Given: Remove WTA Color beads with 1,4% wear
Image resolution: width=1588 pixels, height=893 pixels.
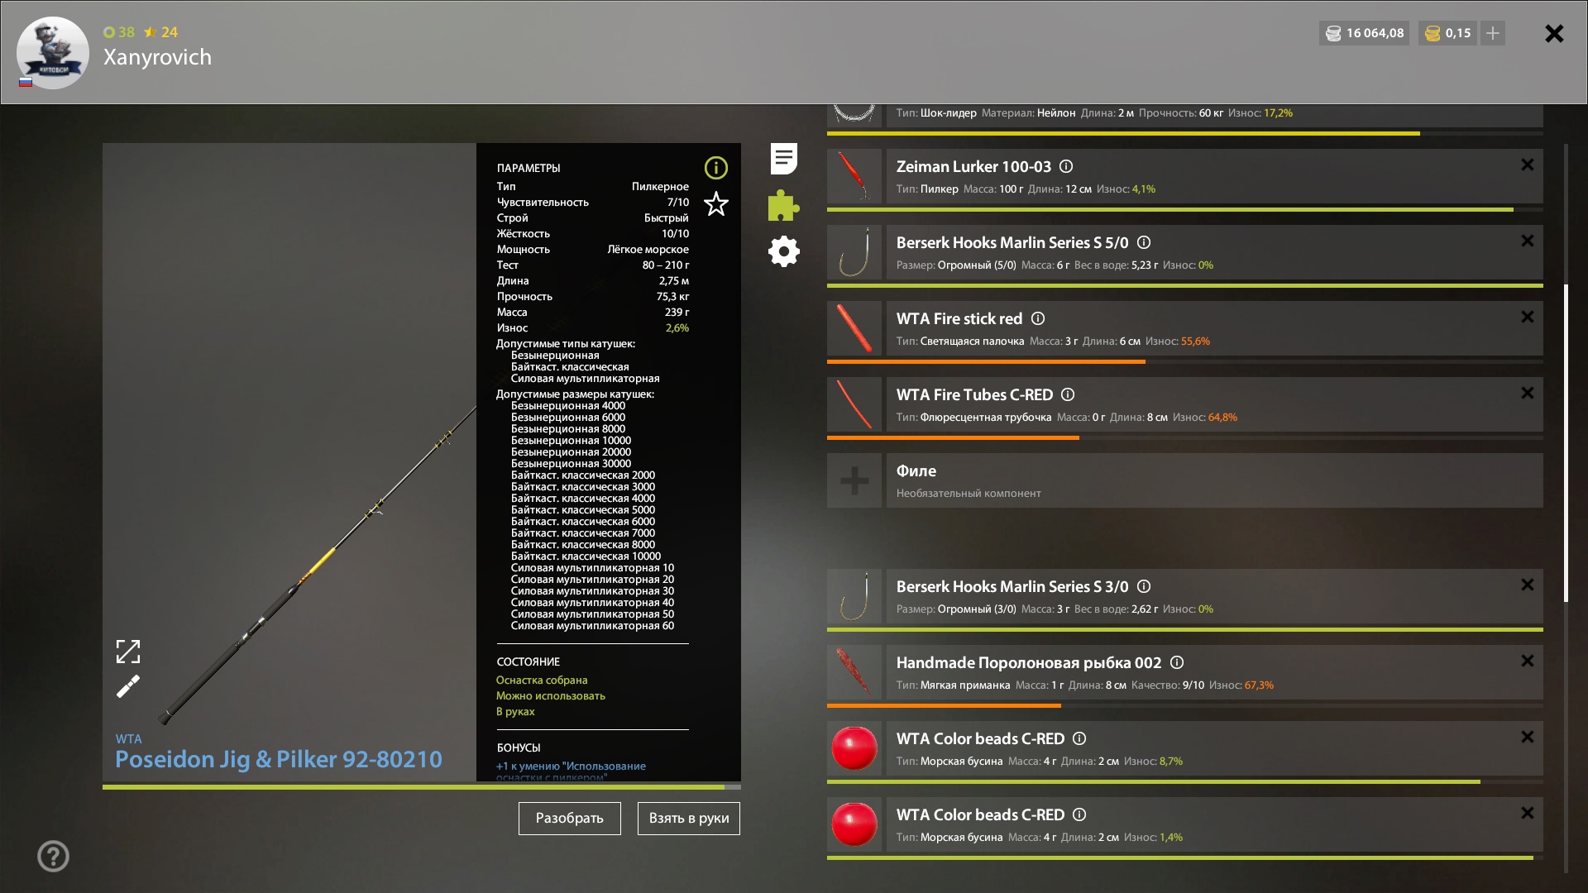Looking at the screenshot, I should [x=1527, y=814].
